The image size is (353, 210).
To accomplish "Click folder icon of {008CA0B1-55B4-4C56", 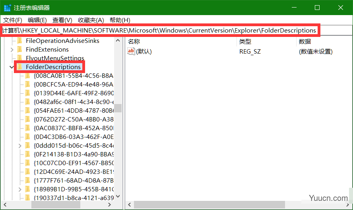I will click(x=27, y=75).
